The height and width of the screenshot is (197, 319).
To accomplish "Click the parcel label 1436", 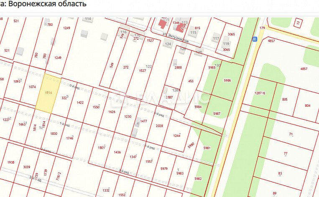I will tap(117, 152).
